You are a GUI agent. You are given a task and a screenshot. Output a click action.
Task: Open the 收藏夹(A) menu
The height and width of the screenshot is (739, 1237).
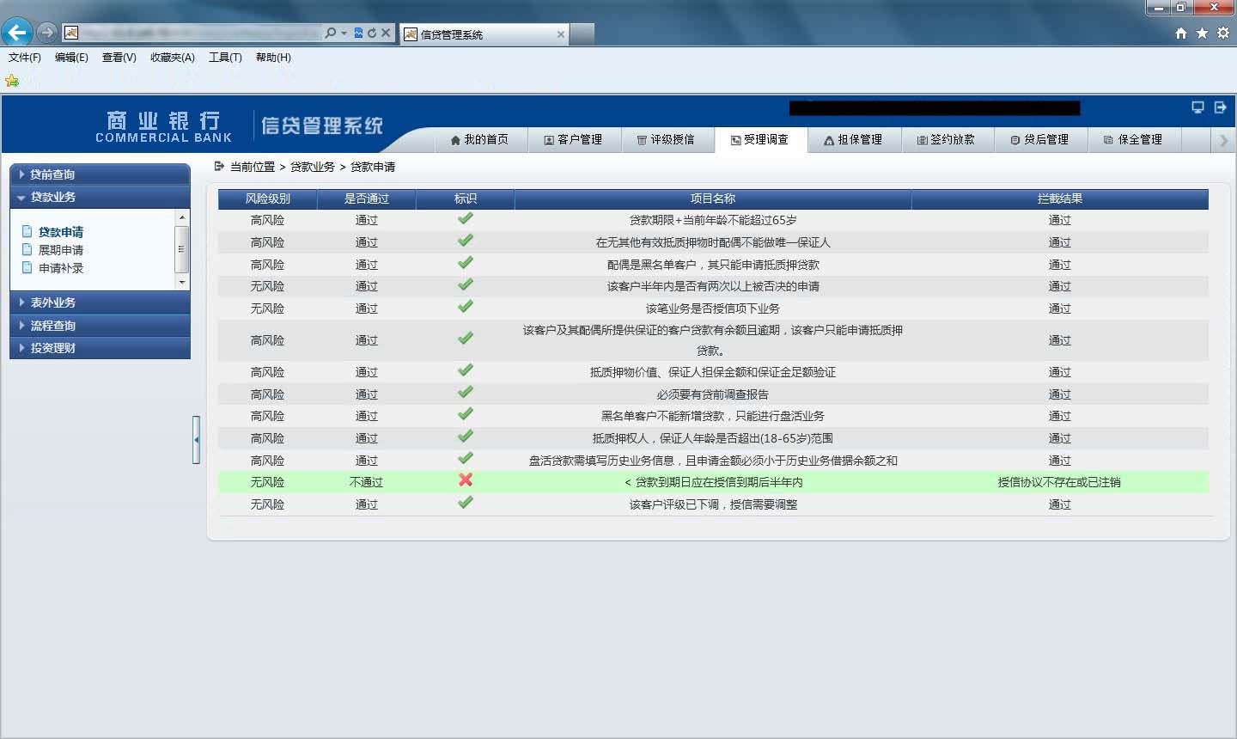172,58
